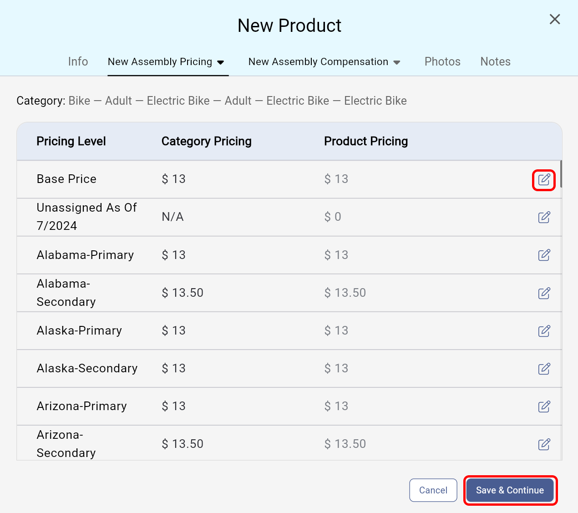
Task: Switch to the Info tab
Action: (x=78, y=61)
